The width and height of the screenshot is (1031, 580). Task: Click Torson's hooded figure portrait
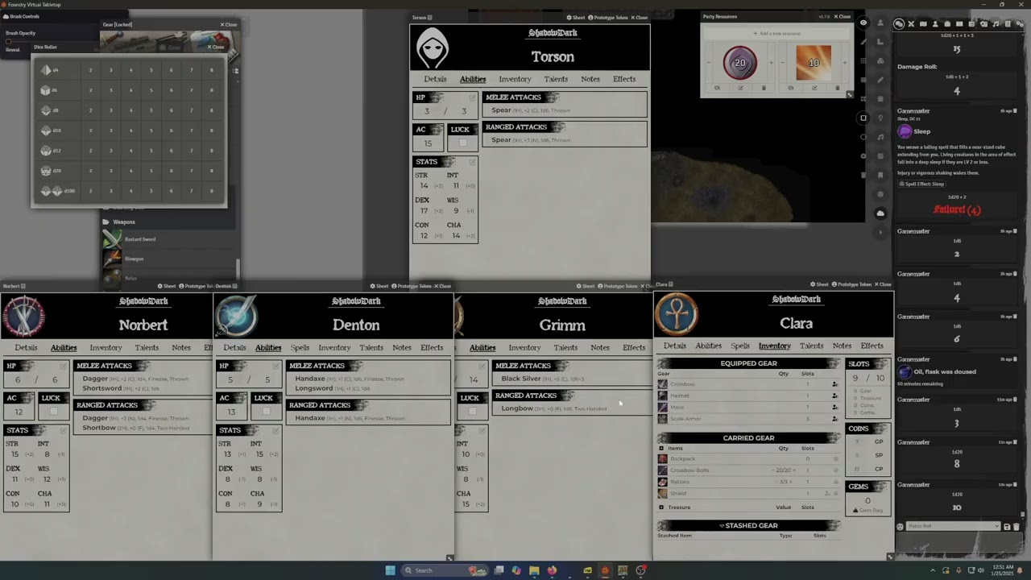[433, 48]
